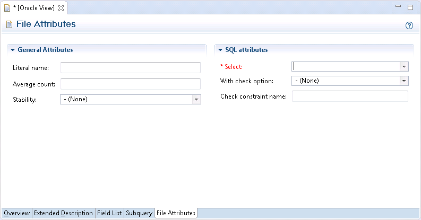Focus the Average count text field
Viewport: 421px width, 220px height.
(130, 84)
